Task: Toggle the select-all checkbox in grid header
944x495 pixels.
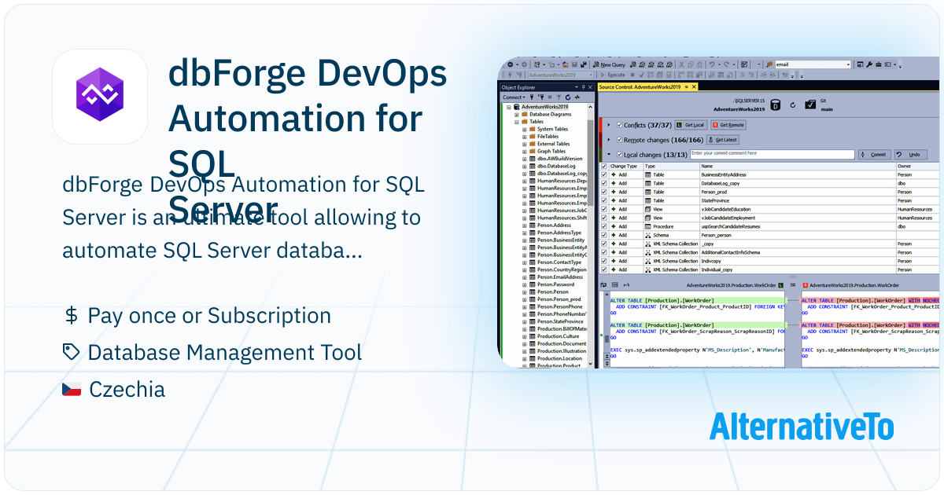Action: click(x=603, y=166)
